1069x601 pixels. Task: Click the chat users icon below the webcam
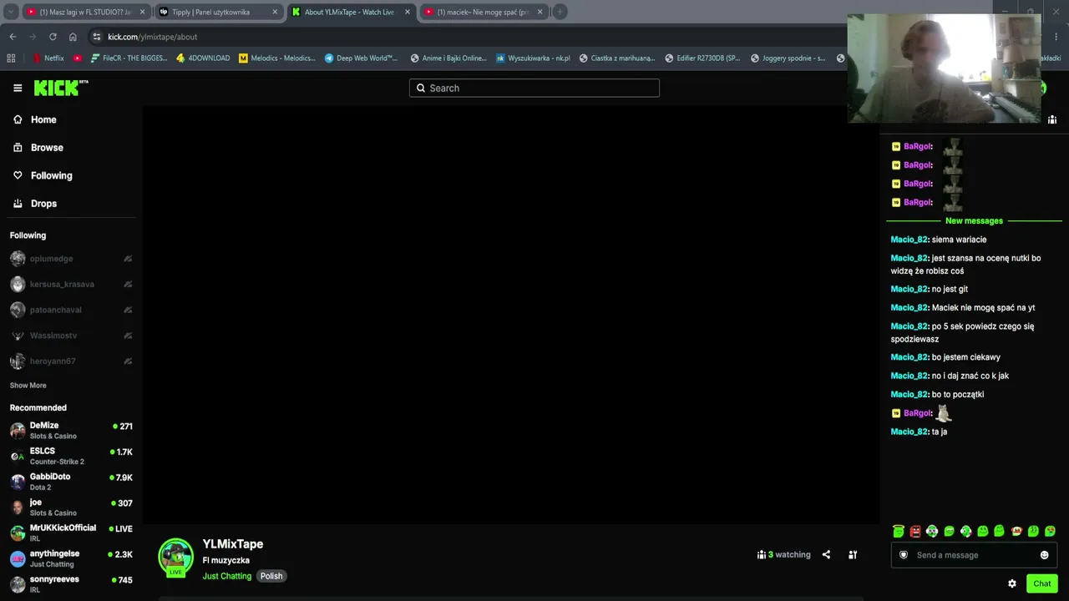(1052, 119)
